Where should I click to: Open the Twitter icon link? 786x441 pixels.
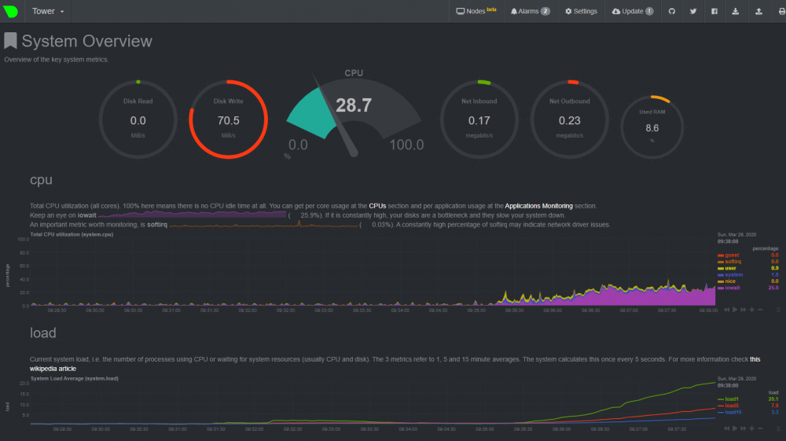[693, 11]
